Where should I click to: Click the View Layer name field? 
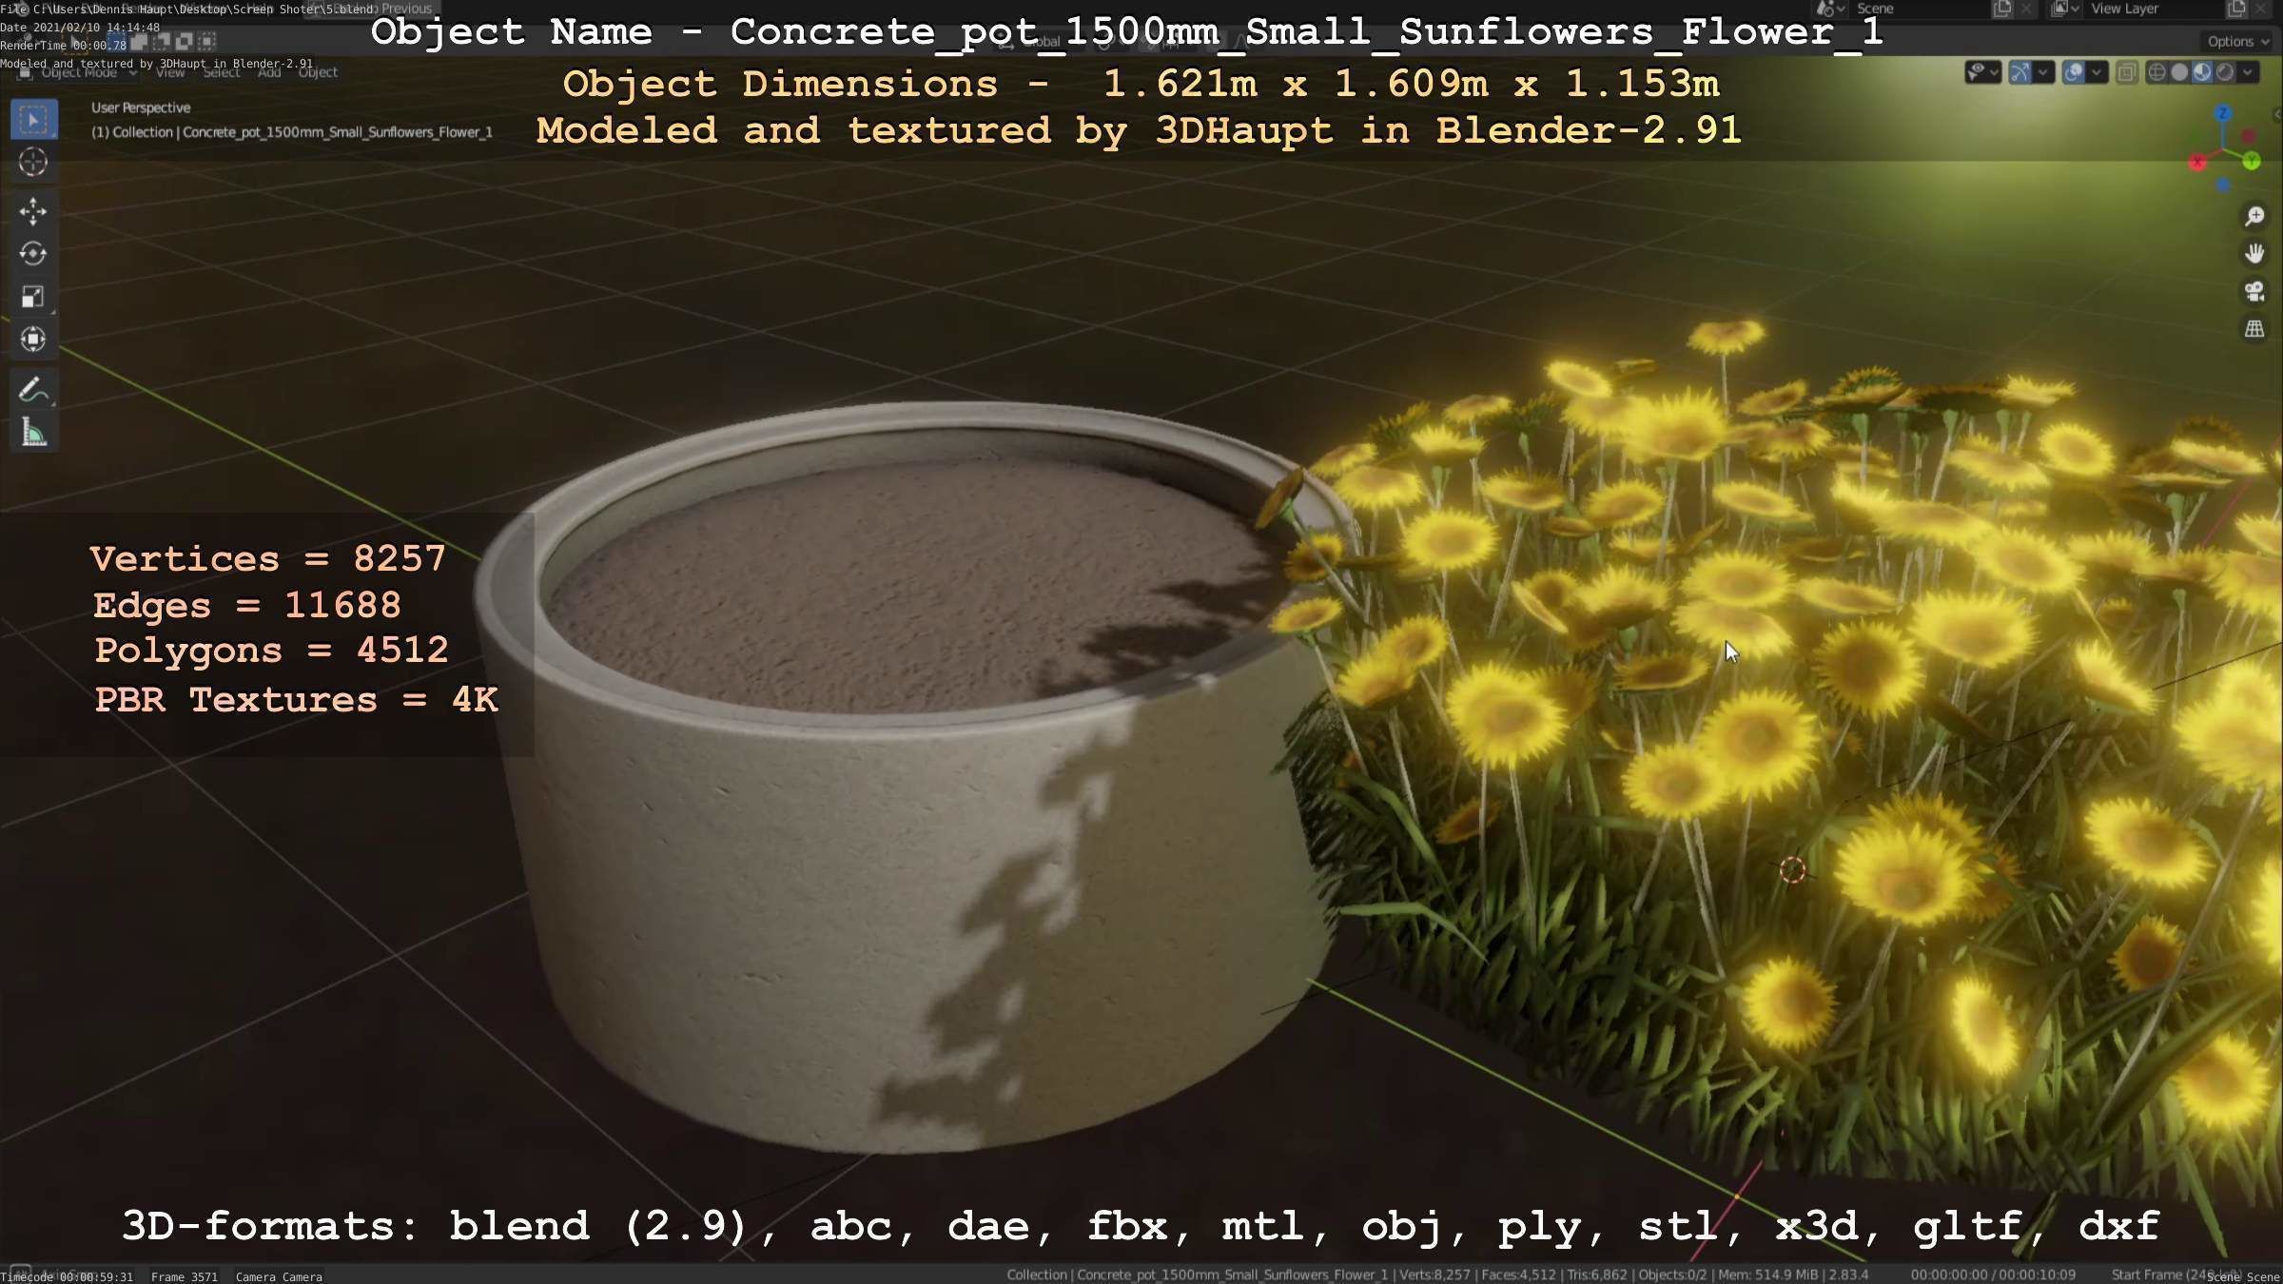pos(2153,9)
